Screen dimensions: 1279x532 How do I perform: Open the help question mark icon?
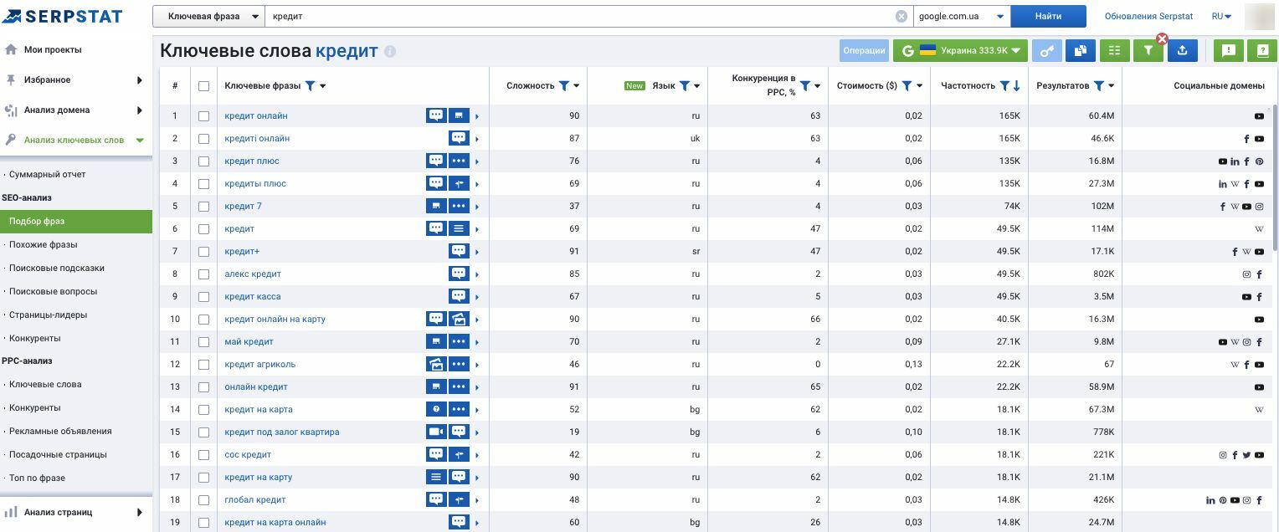coord(1261,50)
